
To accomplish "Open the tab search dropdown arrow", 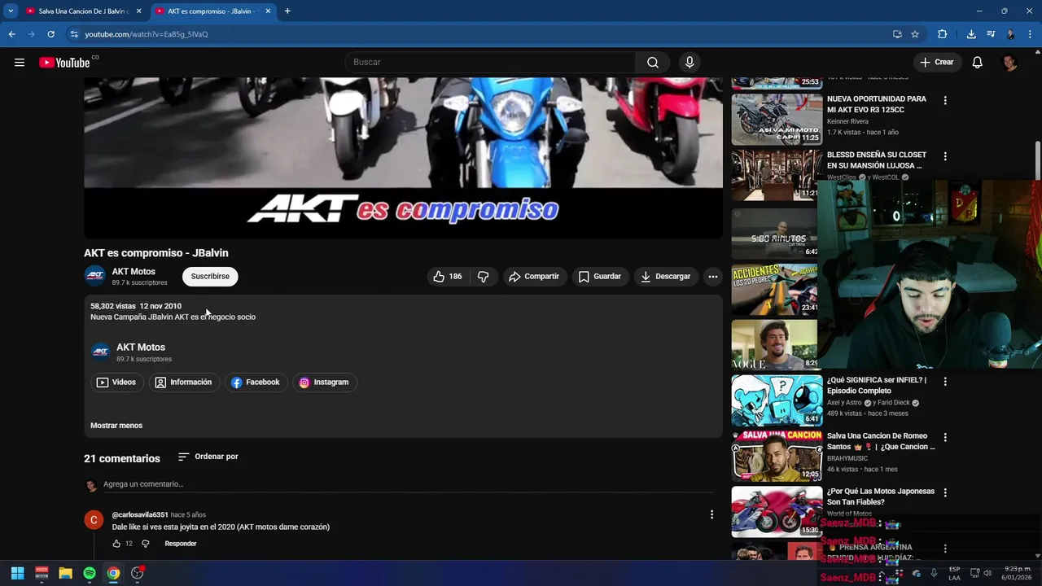I will point(10,11).
